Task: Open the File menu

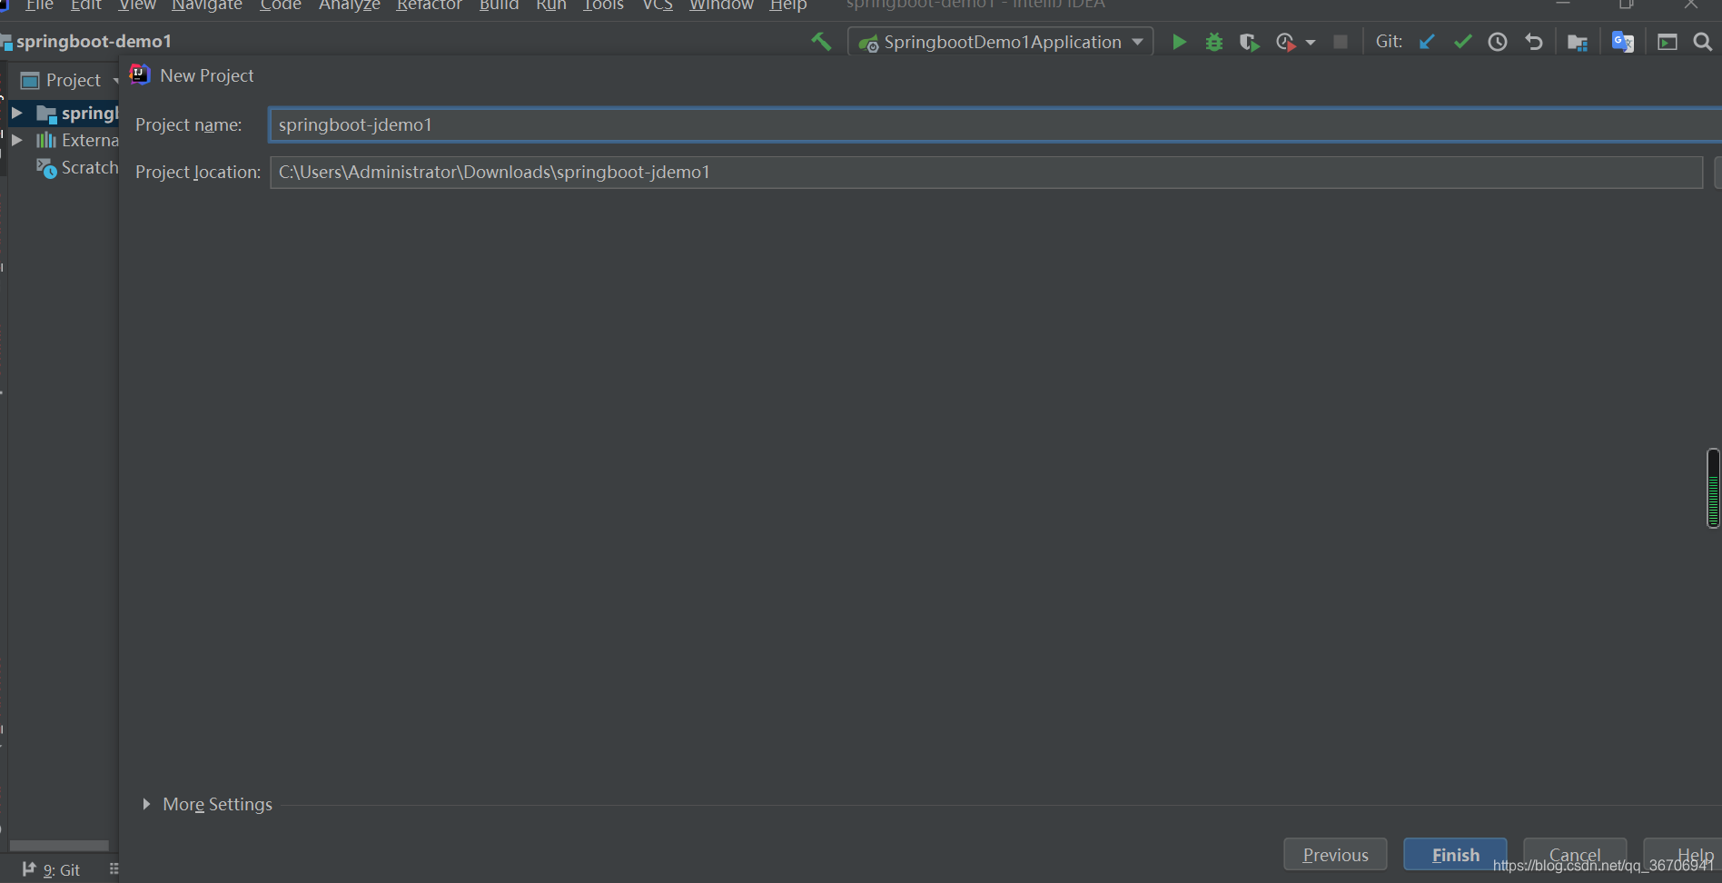Action: point(40,5)
